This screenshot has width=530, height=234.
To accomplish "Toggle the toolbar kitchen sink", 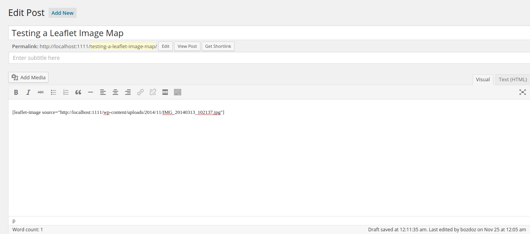I will tap(178, 92).
